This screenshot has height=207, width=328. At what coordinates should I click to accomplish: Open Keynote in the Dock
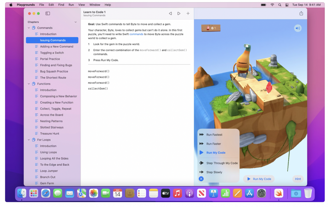tap(214, 193)
